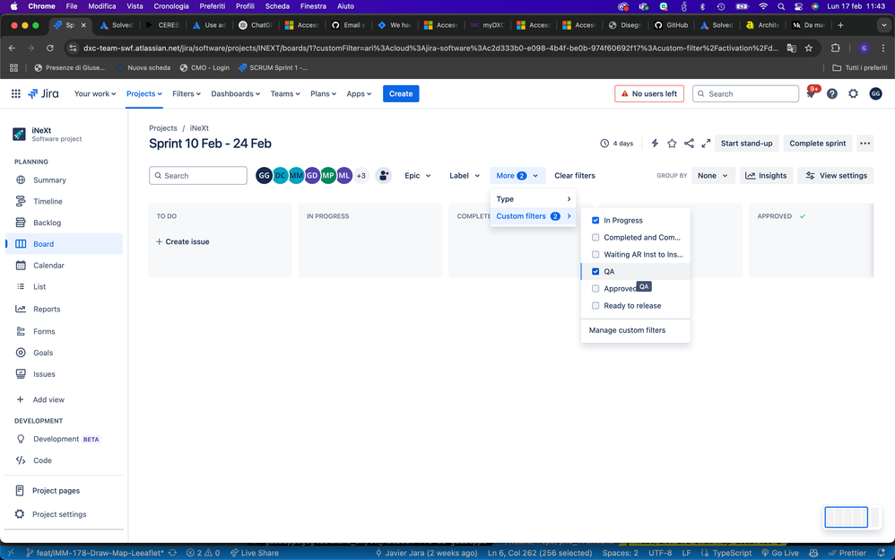Open the Jira help icon
The width and height of the screenshot is (895, 560).
point(832,94)
